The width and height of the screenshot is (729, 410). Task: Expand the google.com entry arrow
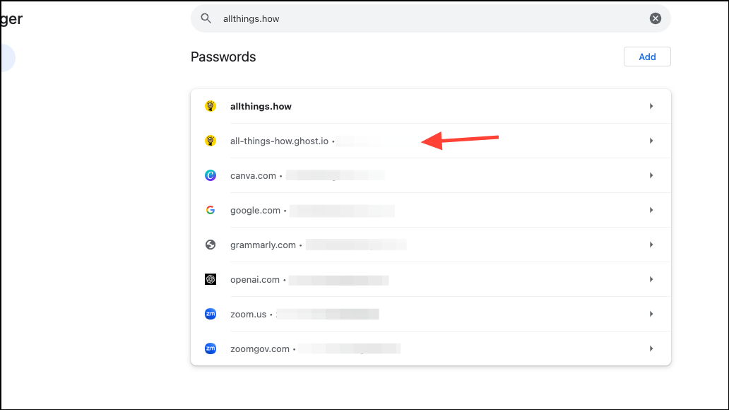[651, 210]
